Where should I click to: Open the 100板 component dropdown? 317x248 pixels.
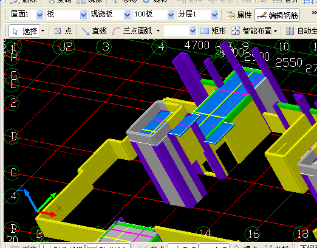coord(171,15)
